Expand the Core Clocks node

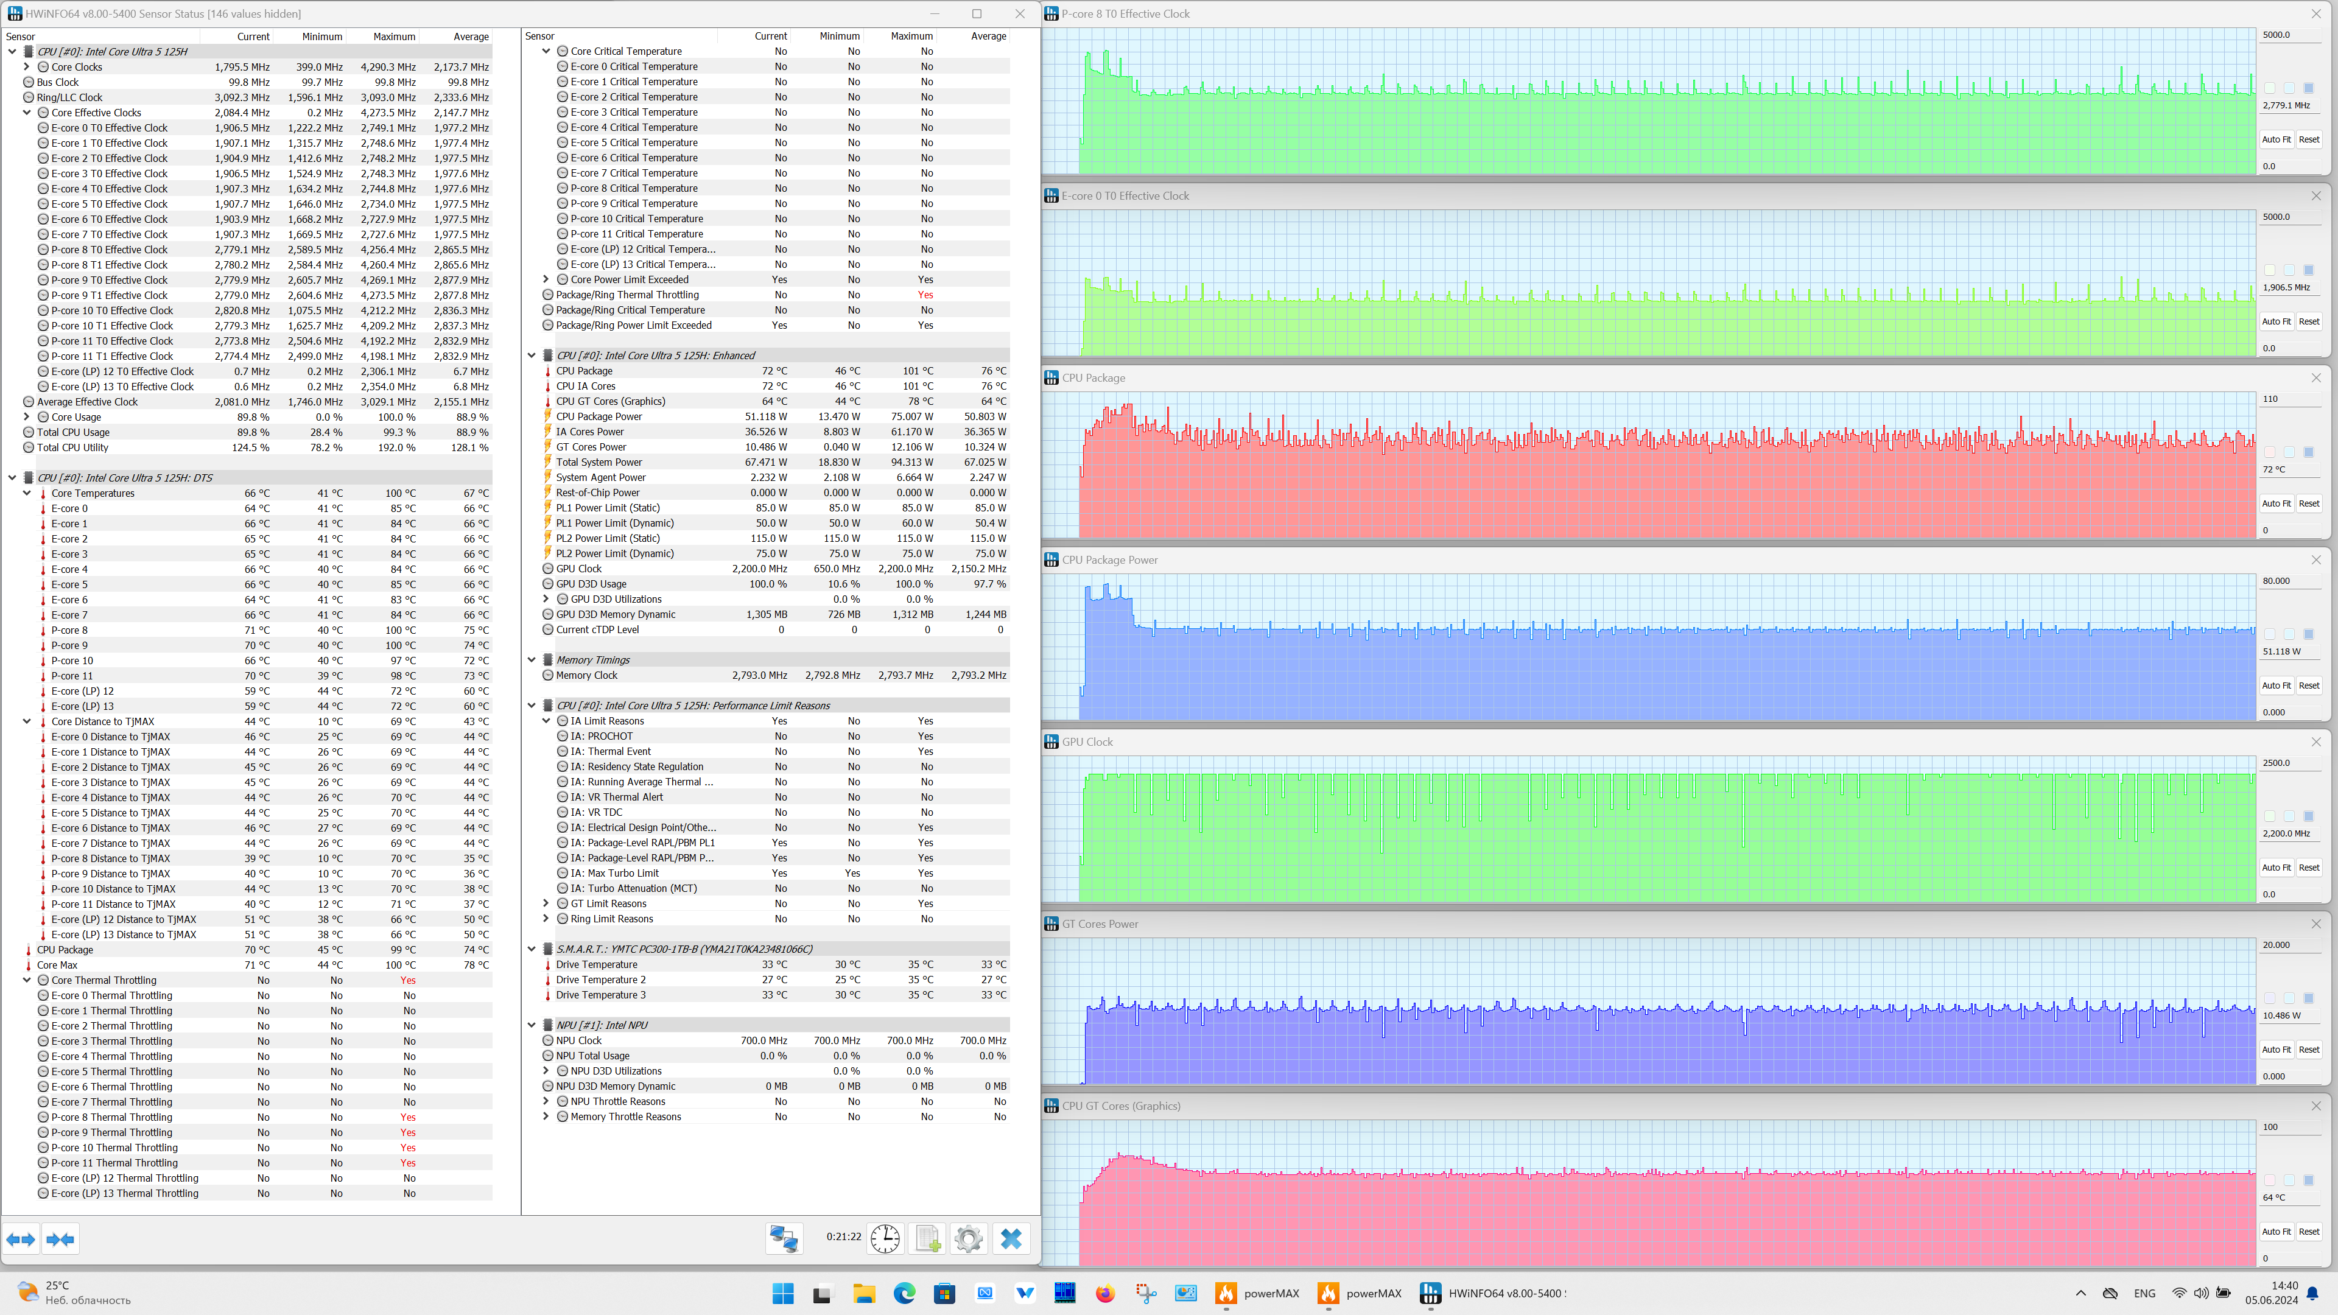27,67
